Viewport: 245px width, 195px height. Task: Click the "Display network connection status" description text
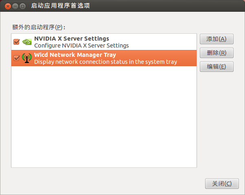tap(106, 62)
